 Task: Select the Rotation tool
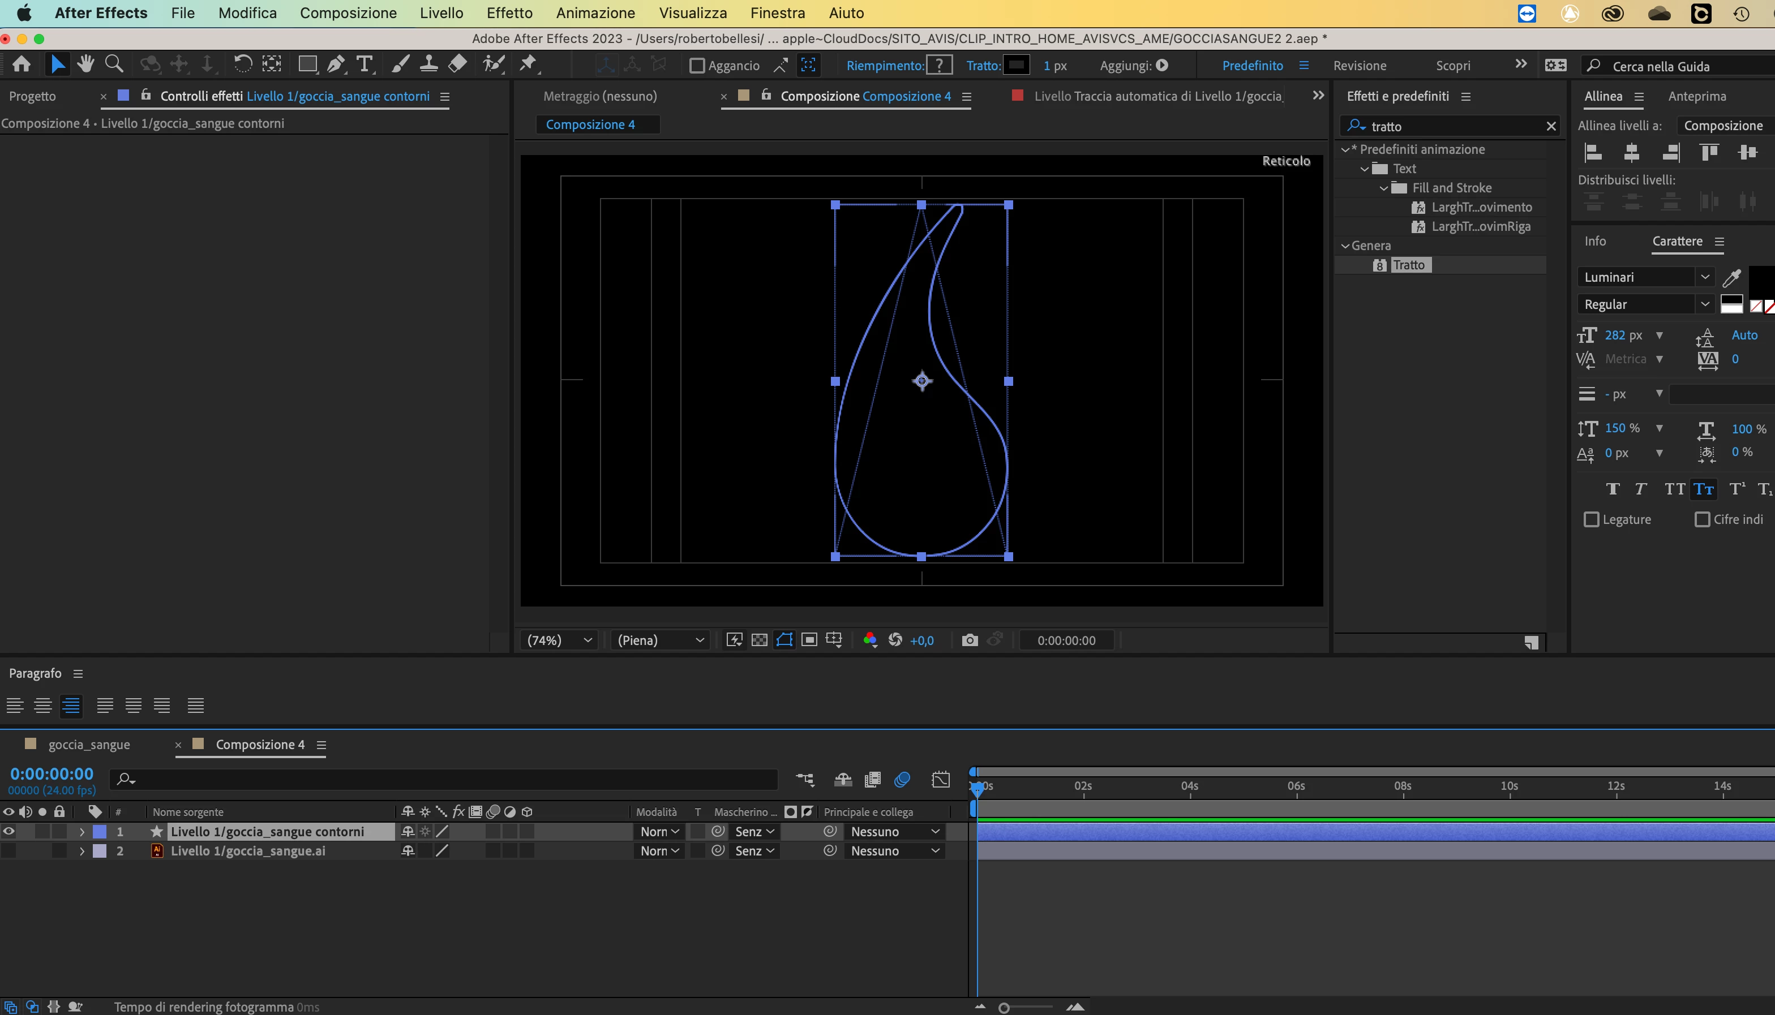point(242,64)
